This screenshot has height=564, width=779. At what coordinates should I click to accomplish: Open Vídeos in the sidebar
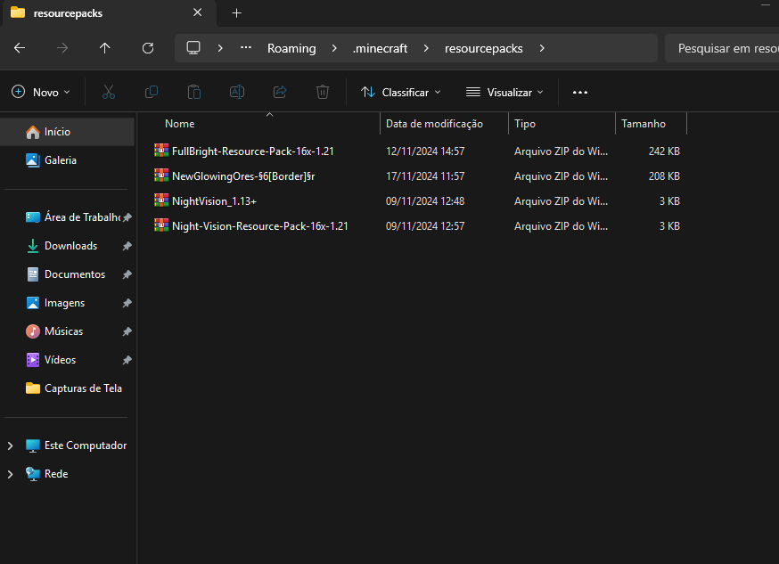(68, 360)
